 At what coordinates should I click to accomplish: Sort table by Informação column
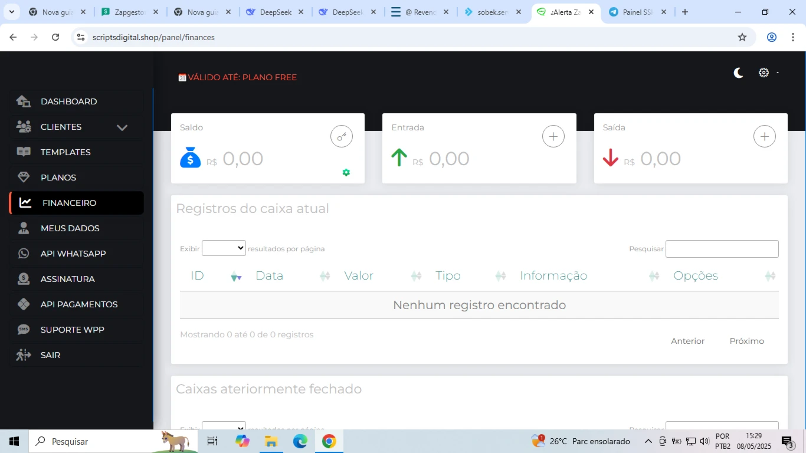[586, 276]
